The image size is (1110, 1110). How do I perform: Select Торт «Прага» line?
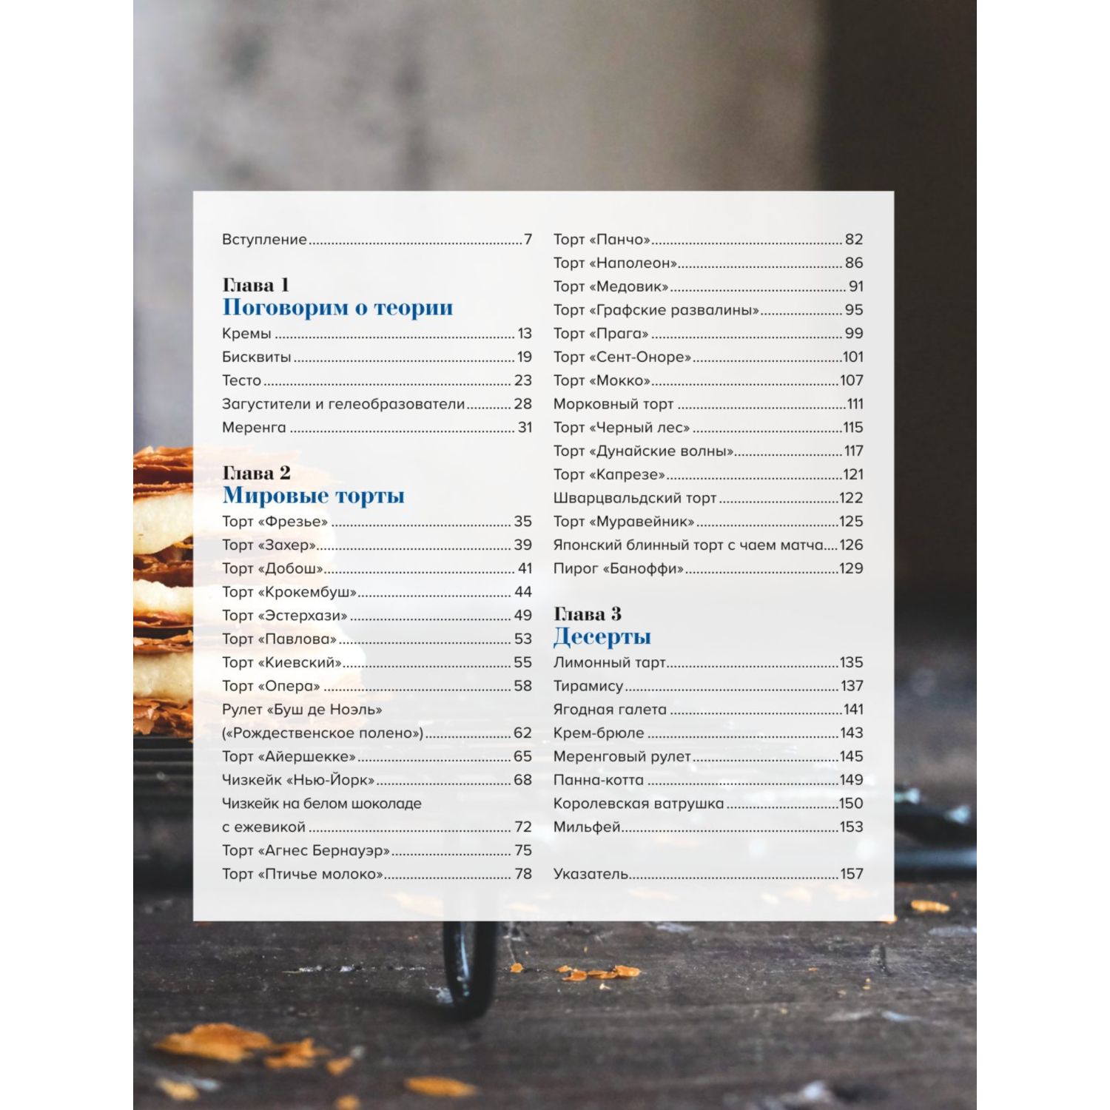(x=708, y=333)
